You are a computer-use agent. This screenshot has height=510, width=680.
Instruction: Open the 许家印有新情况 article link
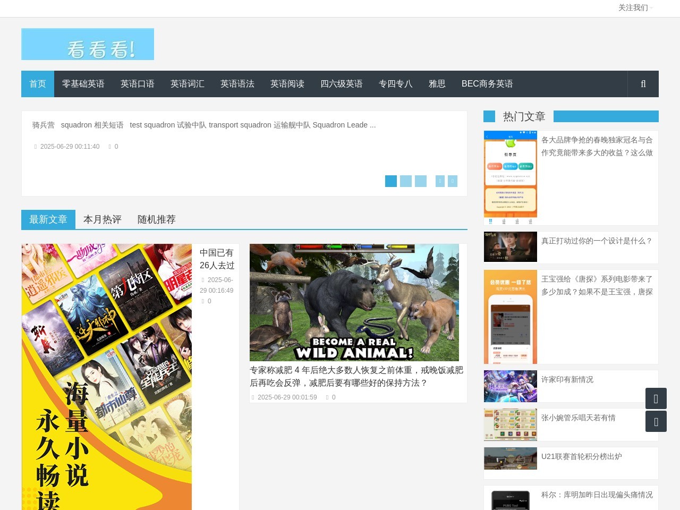pos(567,379)
